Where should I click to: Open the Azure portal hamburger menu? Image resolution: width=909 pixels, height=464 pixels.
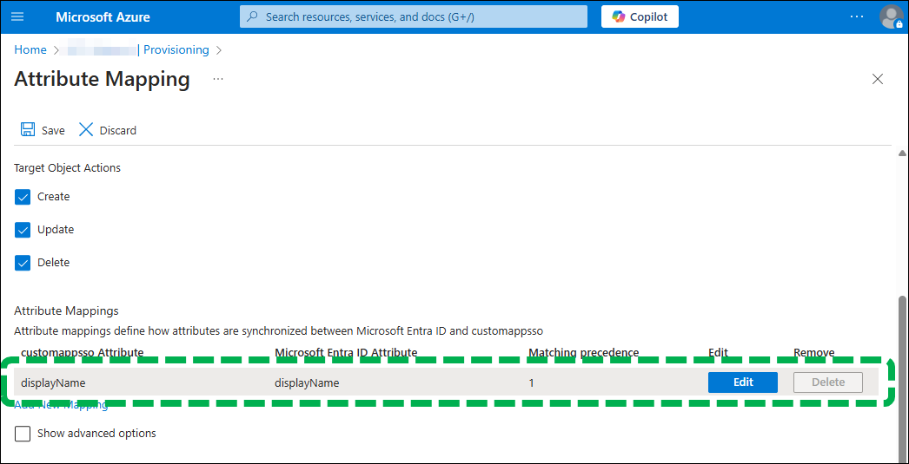coord(17,16)
